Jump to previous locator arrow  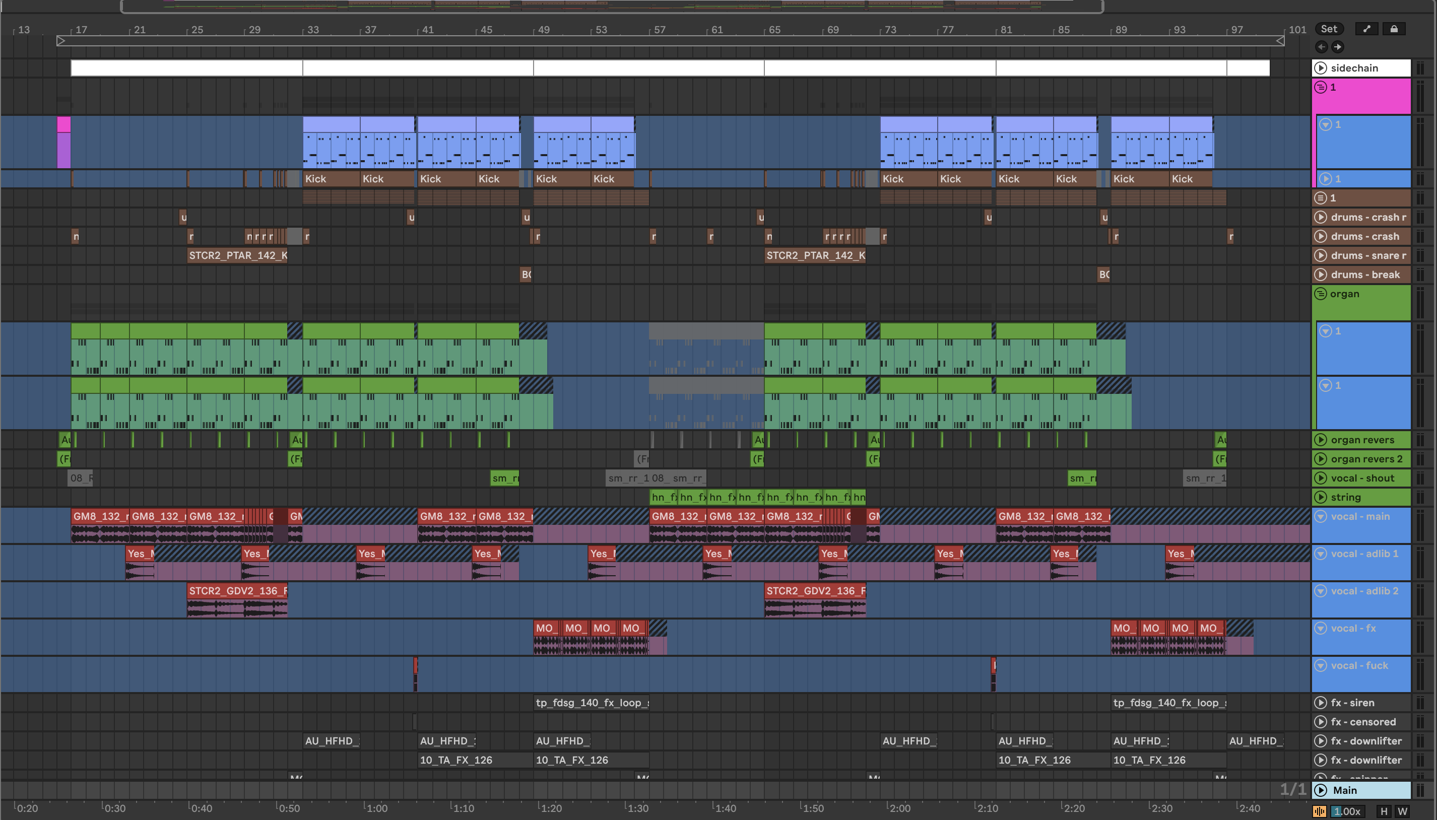(1322, 47)
